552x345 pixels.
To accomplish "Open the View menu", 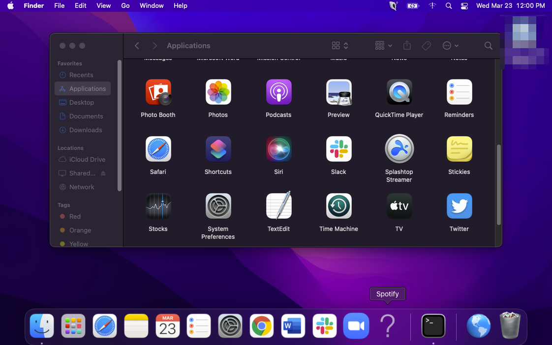I will coord(103,5).
